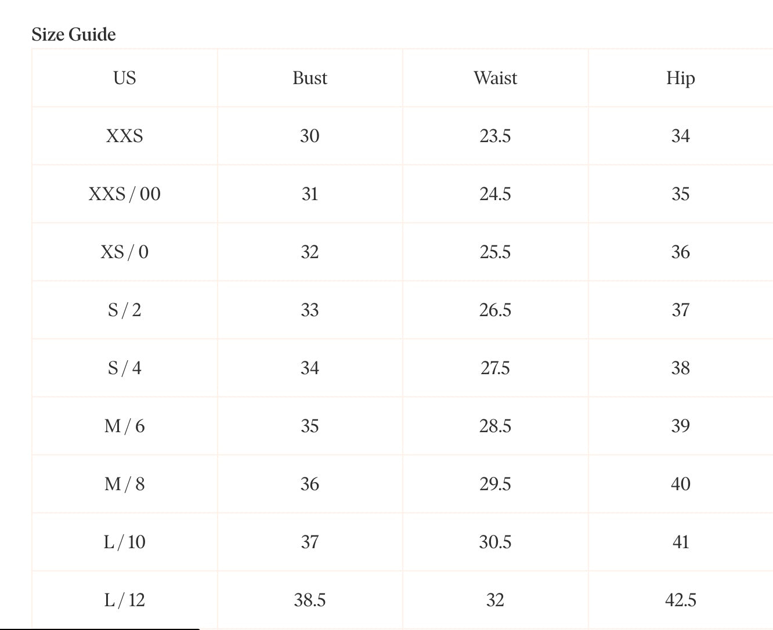The height and width of the screenshot is (630, 773).
Task: Click the Size Guide heading
Action: pyautogui.click(x=74, y=35)
